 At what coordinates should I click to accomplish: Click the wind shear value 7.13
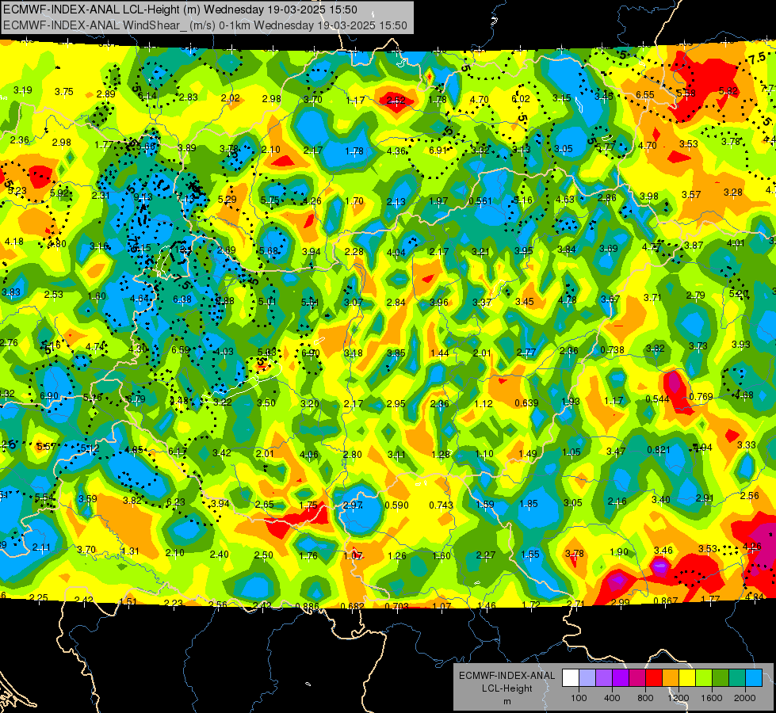coord(186,198)
